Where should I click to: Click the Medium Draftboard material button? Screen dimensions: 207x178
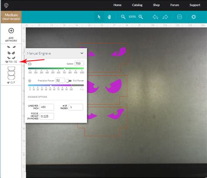(11, 17)
